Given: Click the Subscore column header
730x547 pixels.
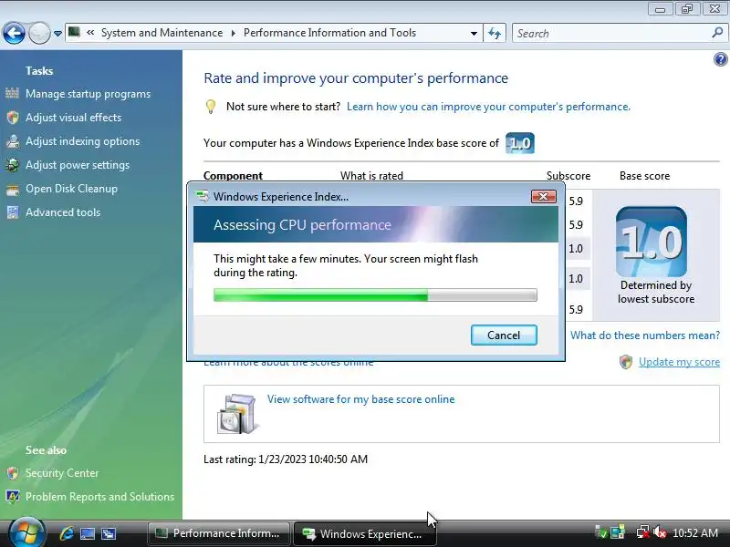Looking at the screenshot, I should point(568,176).
